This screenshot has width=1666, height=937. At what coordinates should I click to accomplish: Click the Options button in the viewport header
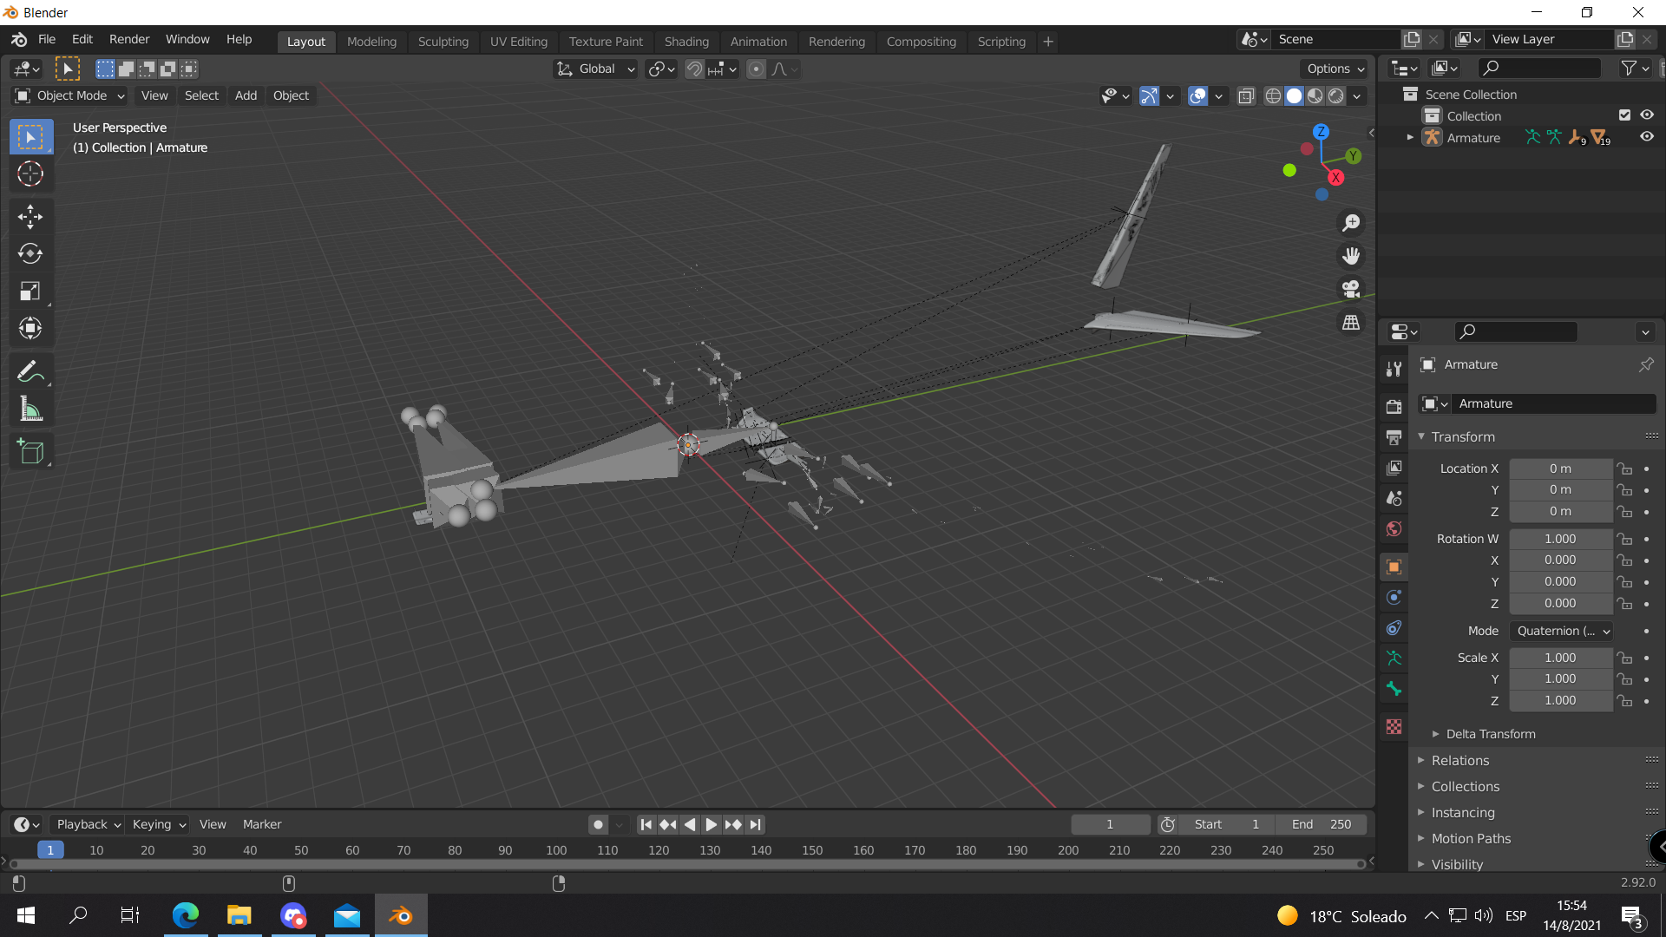[x=1334, y=69]
